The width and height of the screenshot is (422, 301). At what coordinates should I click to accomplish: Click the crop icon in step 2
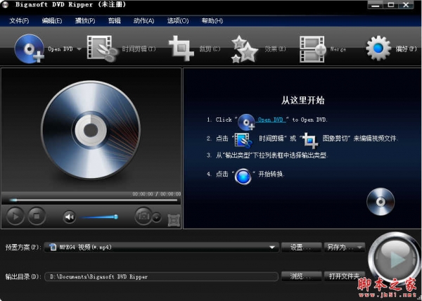pos(310,141)
